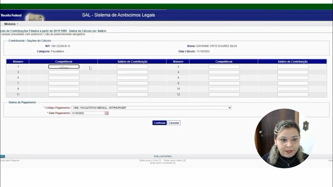
Task: Click Salário de Contribuição field row 8
Action: click(293, 83)
